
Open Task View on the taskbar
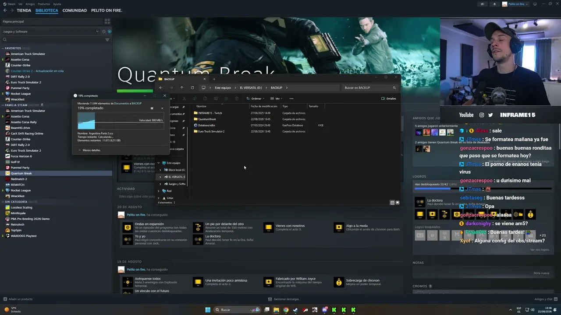(x=266, y=310)
